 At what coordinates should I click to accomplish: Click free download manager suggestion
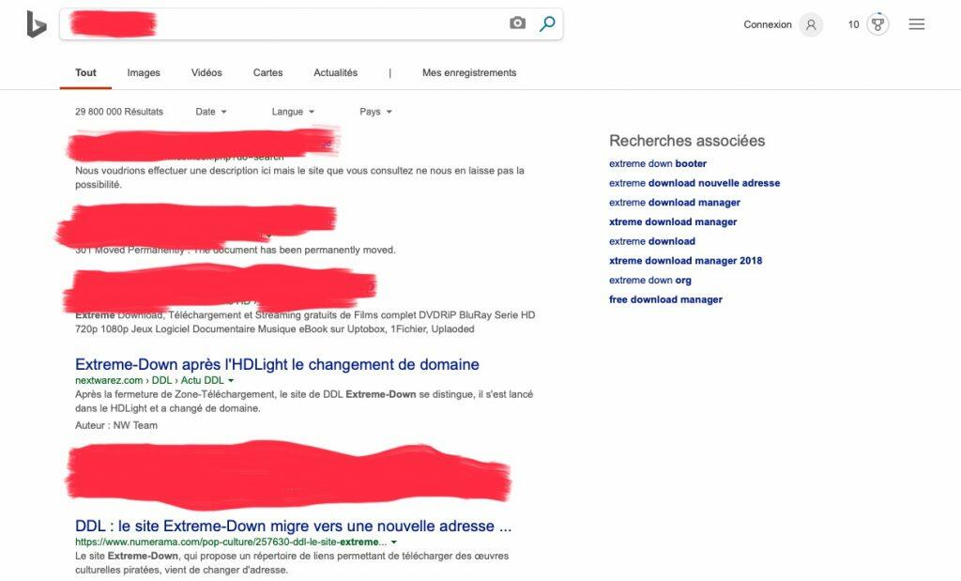pos(665,299)
